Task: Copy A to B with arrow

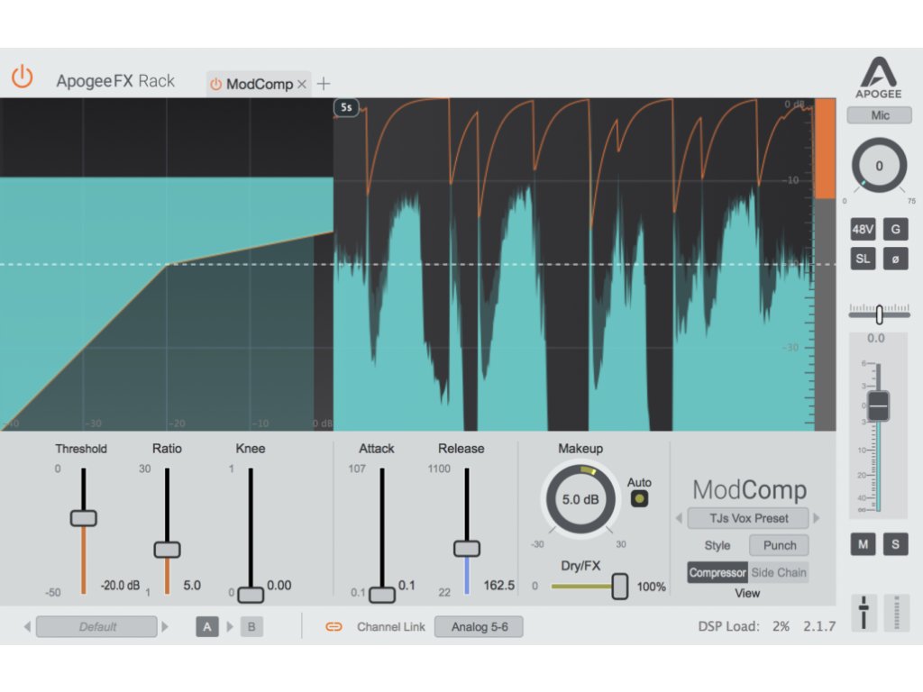Action: tap(230, 627)
